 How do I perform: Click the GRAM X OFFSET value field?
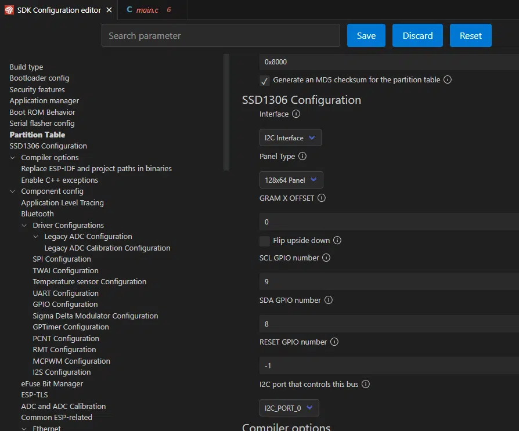tap(389, 222)
